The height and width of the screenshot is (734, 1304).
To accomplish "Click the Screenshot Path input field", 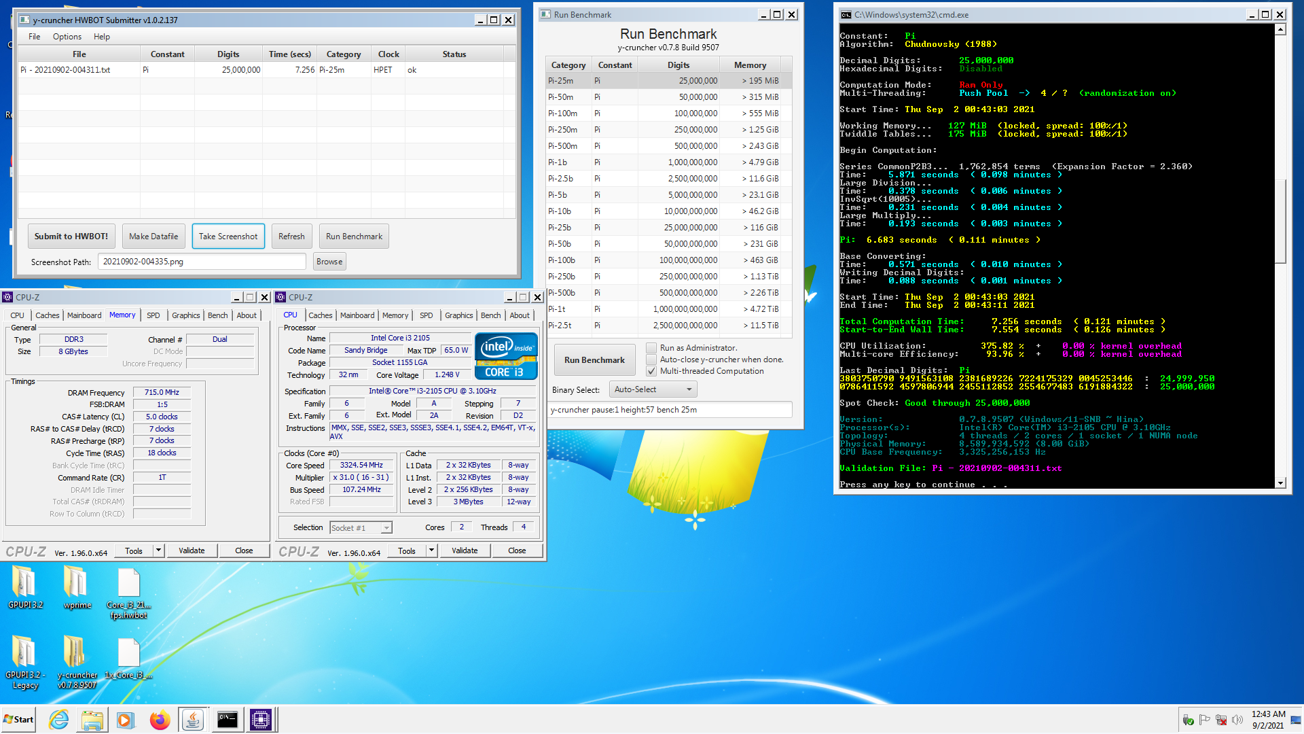I will click(202, 262).
